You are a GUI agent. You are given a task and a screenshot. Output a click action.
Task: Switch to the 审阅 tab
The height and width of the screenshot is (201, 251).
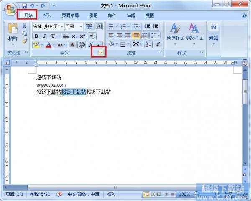(x=131, y=15)
